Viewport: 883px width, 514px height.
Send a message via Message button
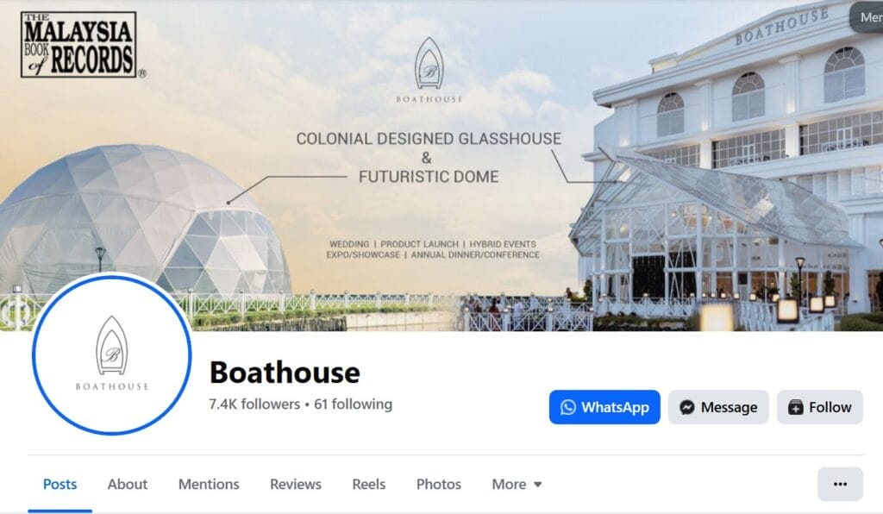pos(718,407)
